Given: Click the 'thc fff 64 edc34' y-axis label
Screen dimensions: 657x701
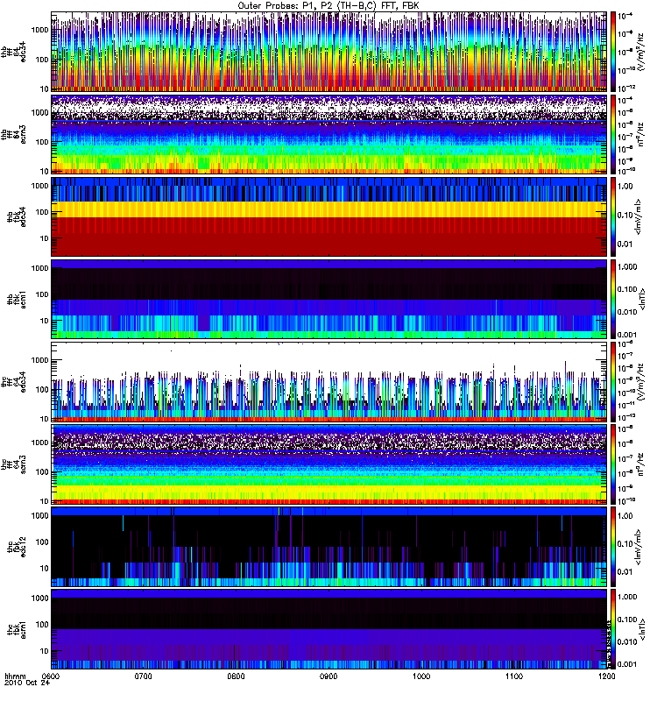Looking at the screenshot, I should (x=13, y=382).
